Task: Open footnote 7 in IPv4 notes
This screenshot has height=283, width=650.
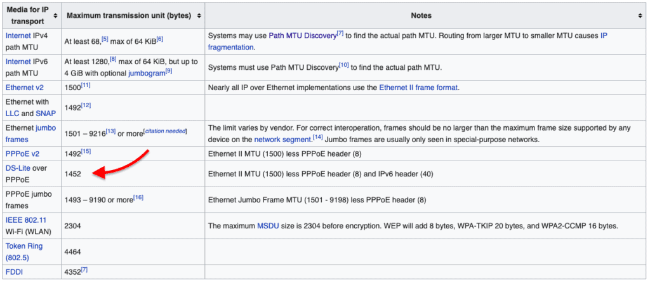Action: tap(340, 34)
